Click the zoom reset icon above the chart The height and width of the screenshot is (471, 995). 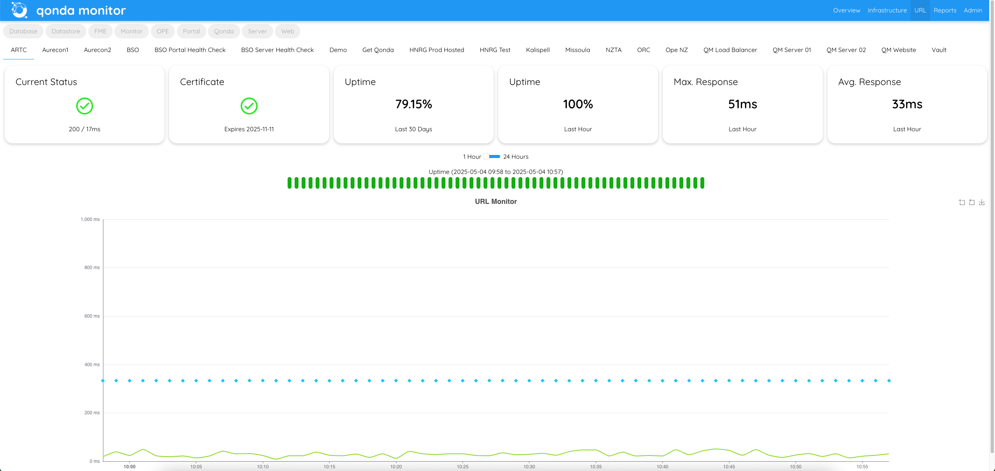point(971,202)
